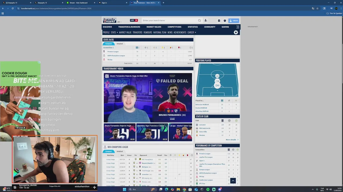Open the hamburger menu in navigation bar

coord(238,27)
